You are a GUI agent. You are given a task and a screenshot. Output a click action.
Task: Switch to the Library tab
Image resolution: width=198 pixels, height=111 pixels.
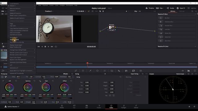[173, 11]
